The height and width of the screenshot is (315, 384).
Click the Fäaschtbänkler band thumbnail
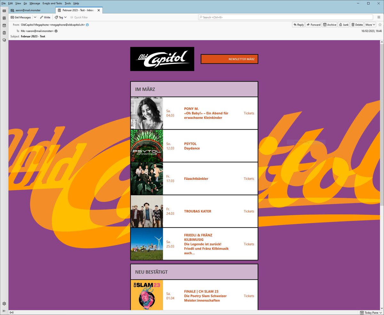[x=147, y=179]
